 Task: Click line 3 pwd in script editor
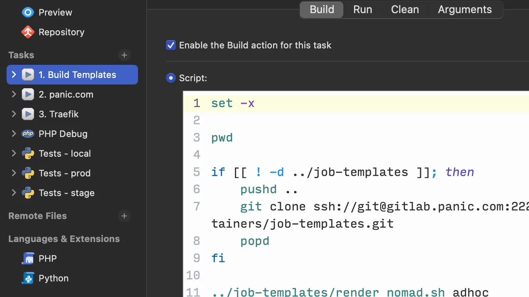coord(222,137)
